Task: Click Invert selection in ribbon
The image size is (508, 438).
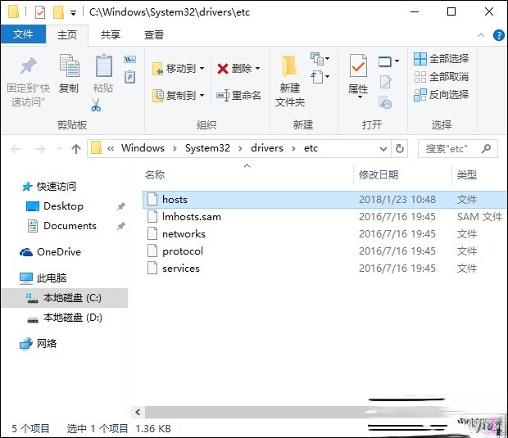Action: 442,95
